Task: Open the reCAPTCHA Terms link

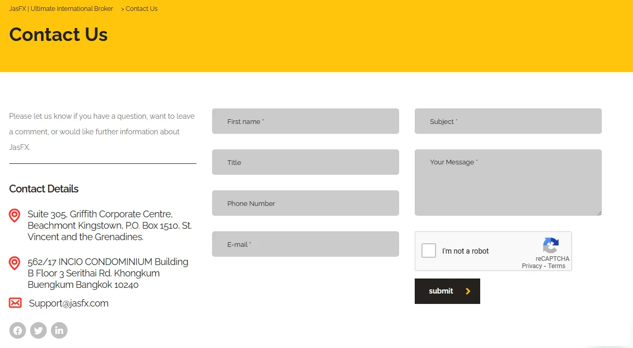Action: pos(557,266)
